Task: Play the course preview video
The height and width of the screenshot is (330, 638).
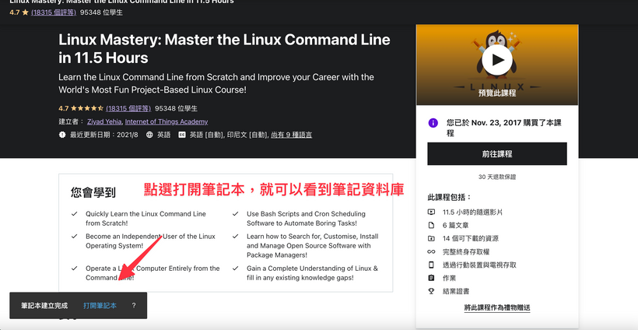Action: [x=497, y=59]
